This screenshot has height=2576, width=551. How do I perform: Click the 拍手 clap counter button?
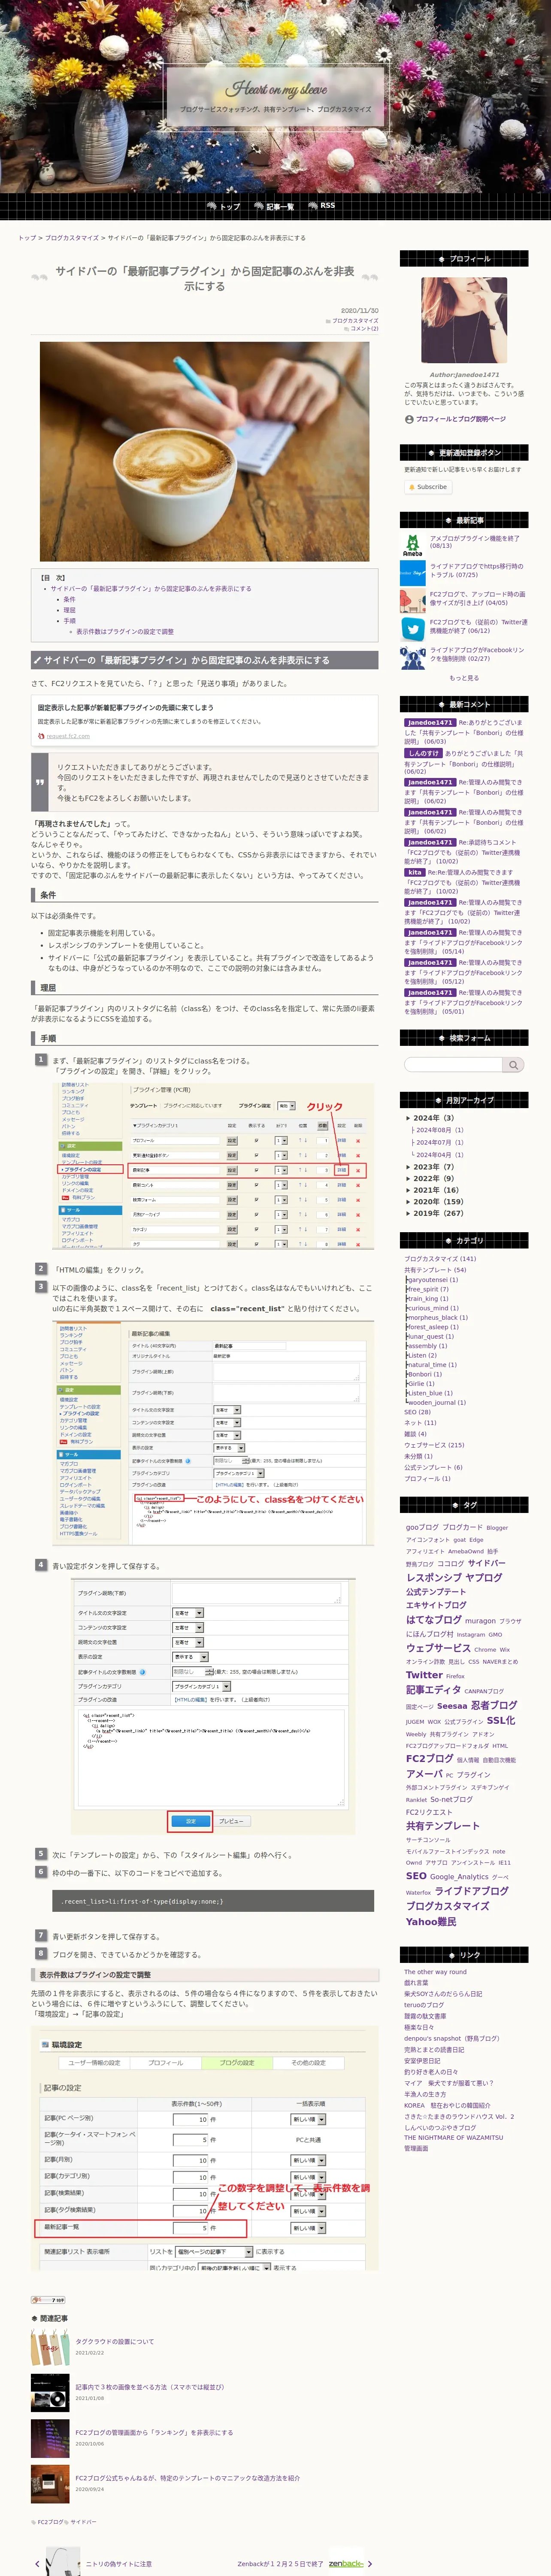48,2299
